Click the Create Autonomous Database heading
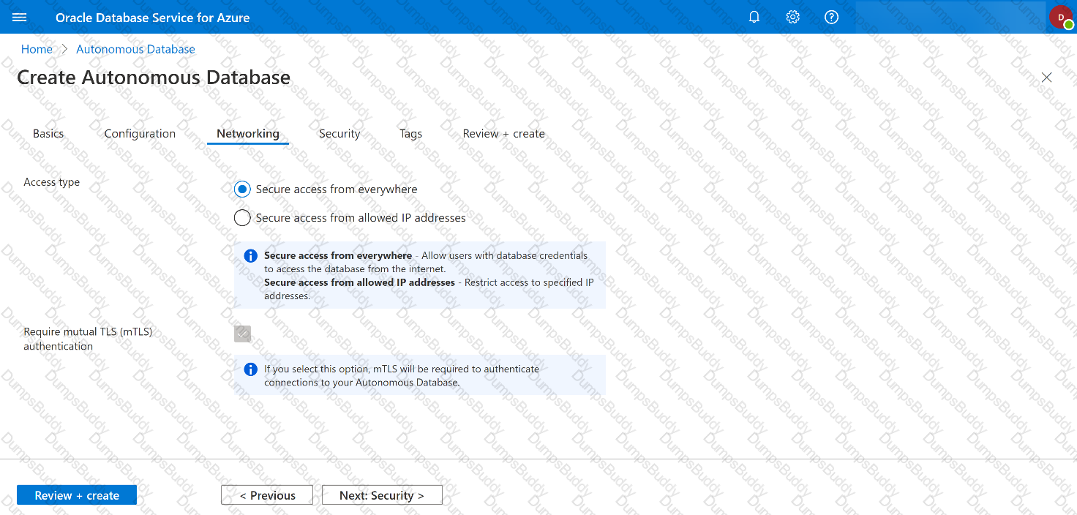 click(154, 78)
